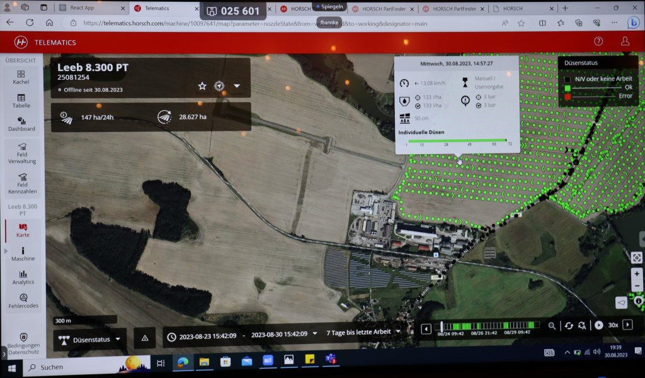Click the Suchen taskbar search box
Image resolution: width=645 pixels, height=378 pixels.
86,366
